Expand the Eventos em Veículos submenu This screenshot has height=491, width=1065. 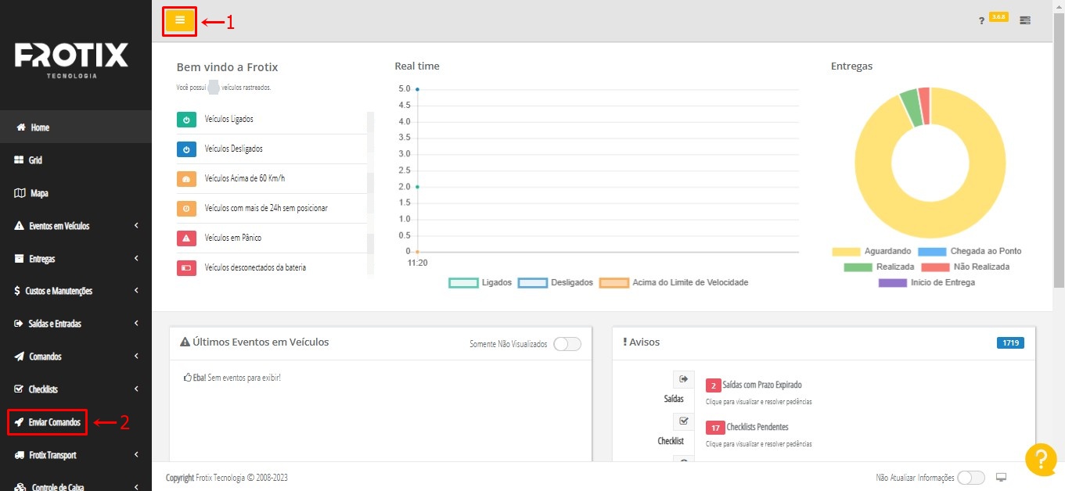[76, 226]
